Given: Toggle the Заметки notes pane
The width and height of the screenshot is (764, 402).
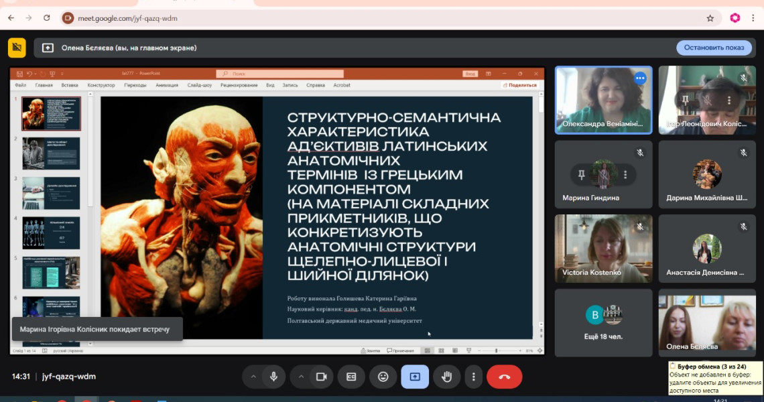Looking at the screenshot, I should point(371,350).
